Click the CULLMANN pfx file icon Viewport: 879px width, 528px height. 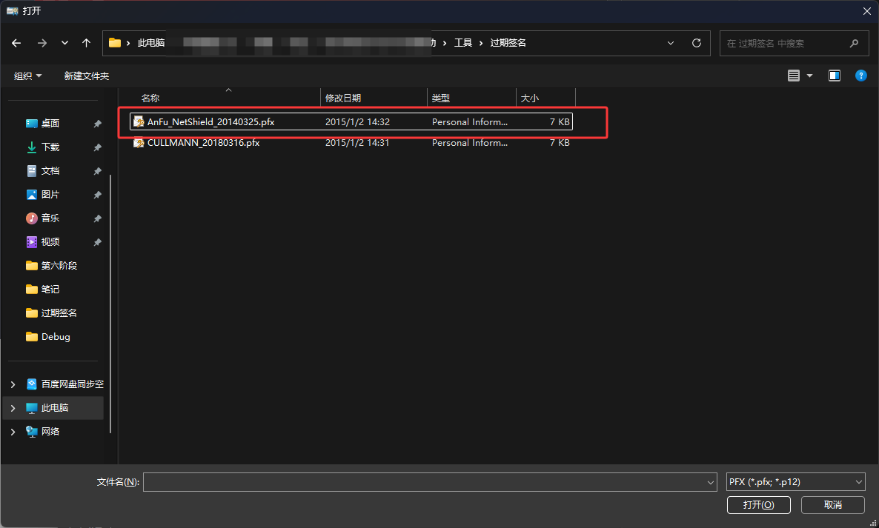pyautogui.click(x=139, y=143)
